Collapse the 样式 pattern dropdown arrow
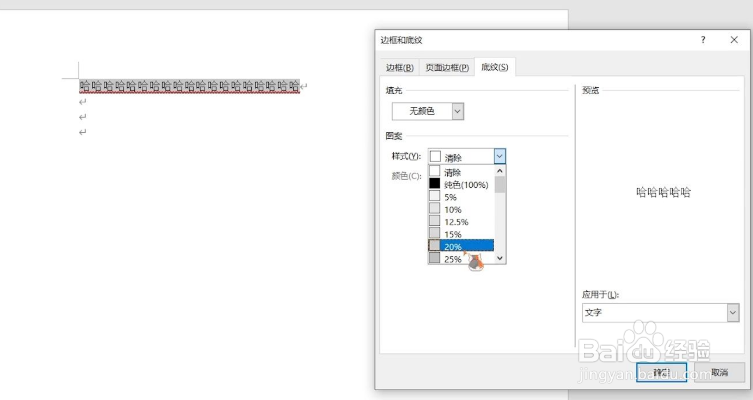 pyautogui.click(x=499, y=156)
